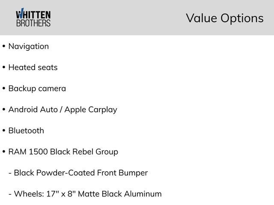274x205 pixels.
Task: Click the BROTHERS word in the logo
Action: coord(33,23)
